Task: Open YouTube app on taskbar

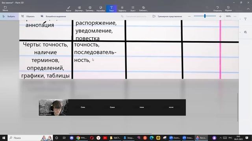Action: pyautogui.click(x=105, y=138)
